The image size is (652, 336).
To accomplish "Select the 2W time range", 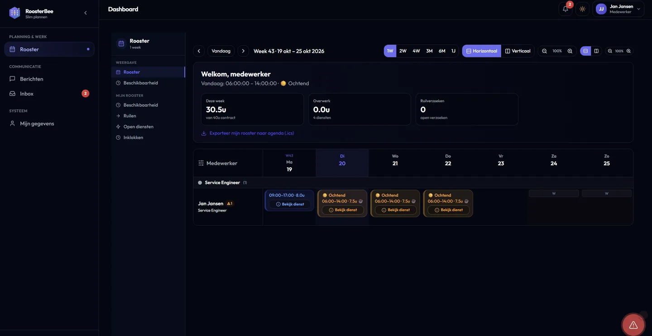I will click(x=403, y=51).
